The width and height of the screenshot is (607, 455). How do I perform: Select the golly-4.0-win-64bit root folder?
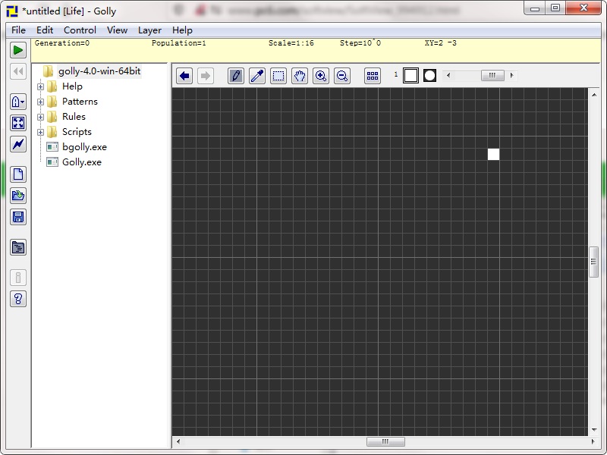(x=99, y=71)
